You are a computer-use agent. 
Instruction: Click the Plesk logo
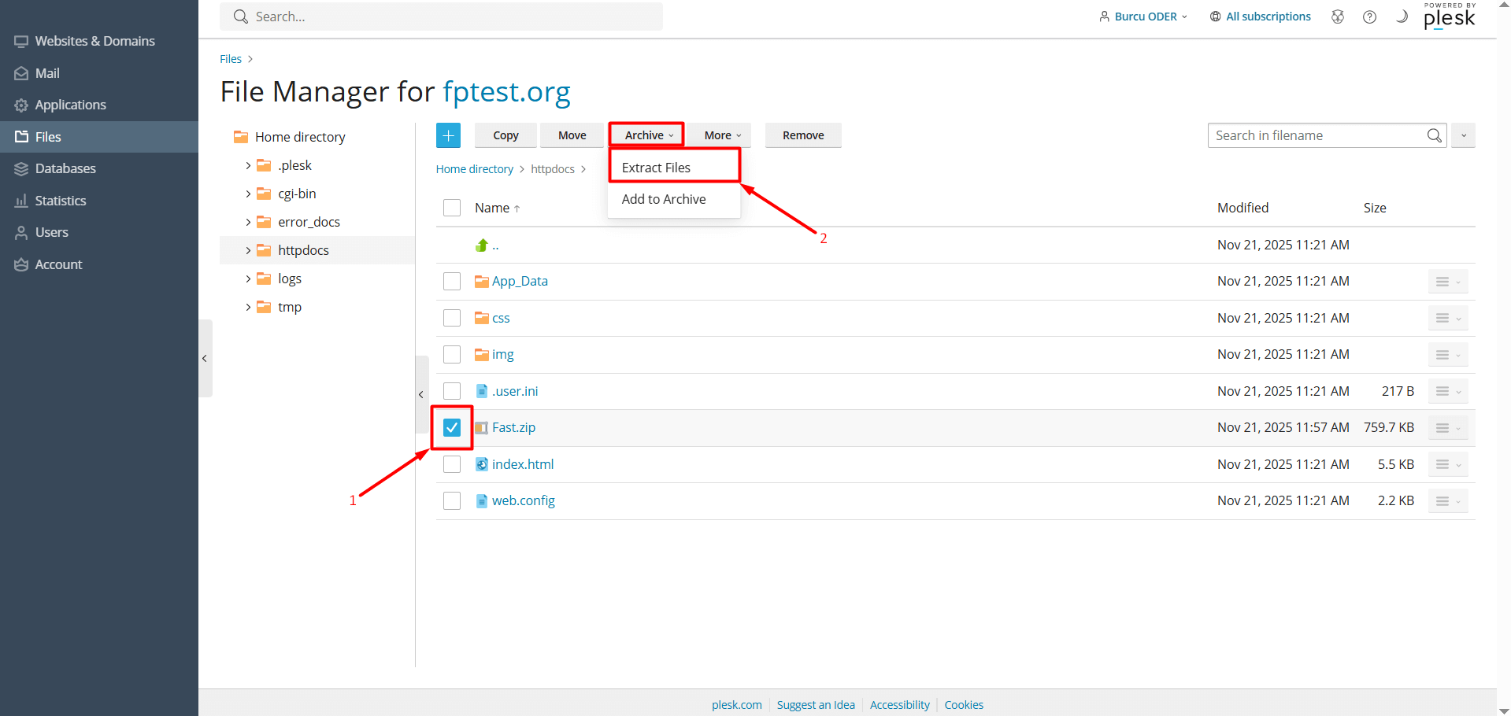(1449, 17)
